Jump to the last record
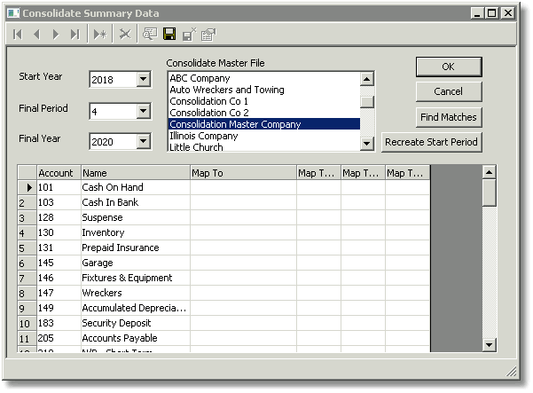The height and width of the screenshot is (393, 533). [x=74, y=35]
